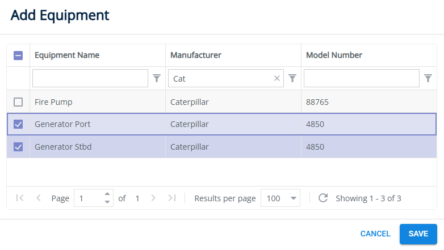The image size is (444, 250).
Task: Open the Model Number column filter icon
Action: pos(428,79)
